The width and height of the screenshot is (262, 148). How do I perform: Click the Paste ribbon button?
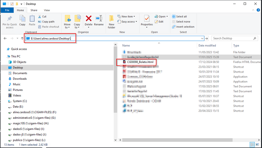[x=32, y=20]
